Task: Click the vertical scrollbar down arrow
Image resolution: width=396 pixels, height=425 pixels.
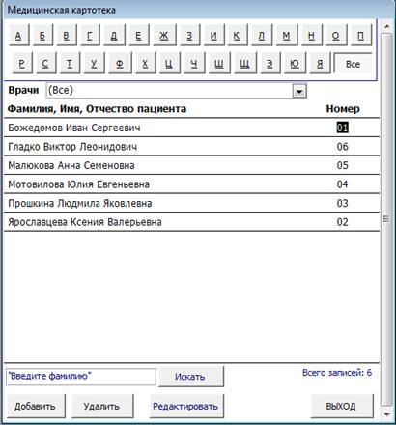Action: click(387, 413)
